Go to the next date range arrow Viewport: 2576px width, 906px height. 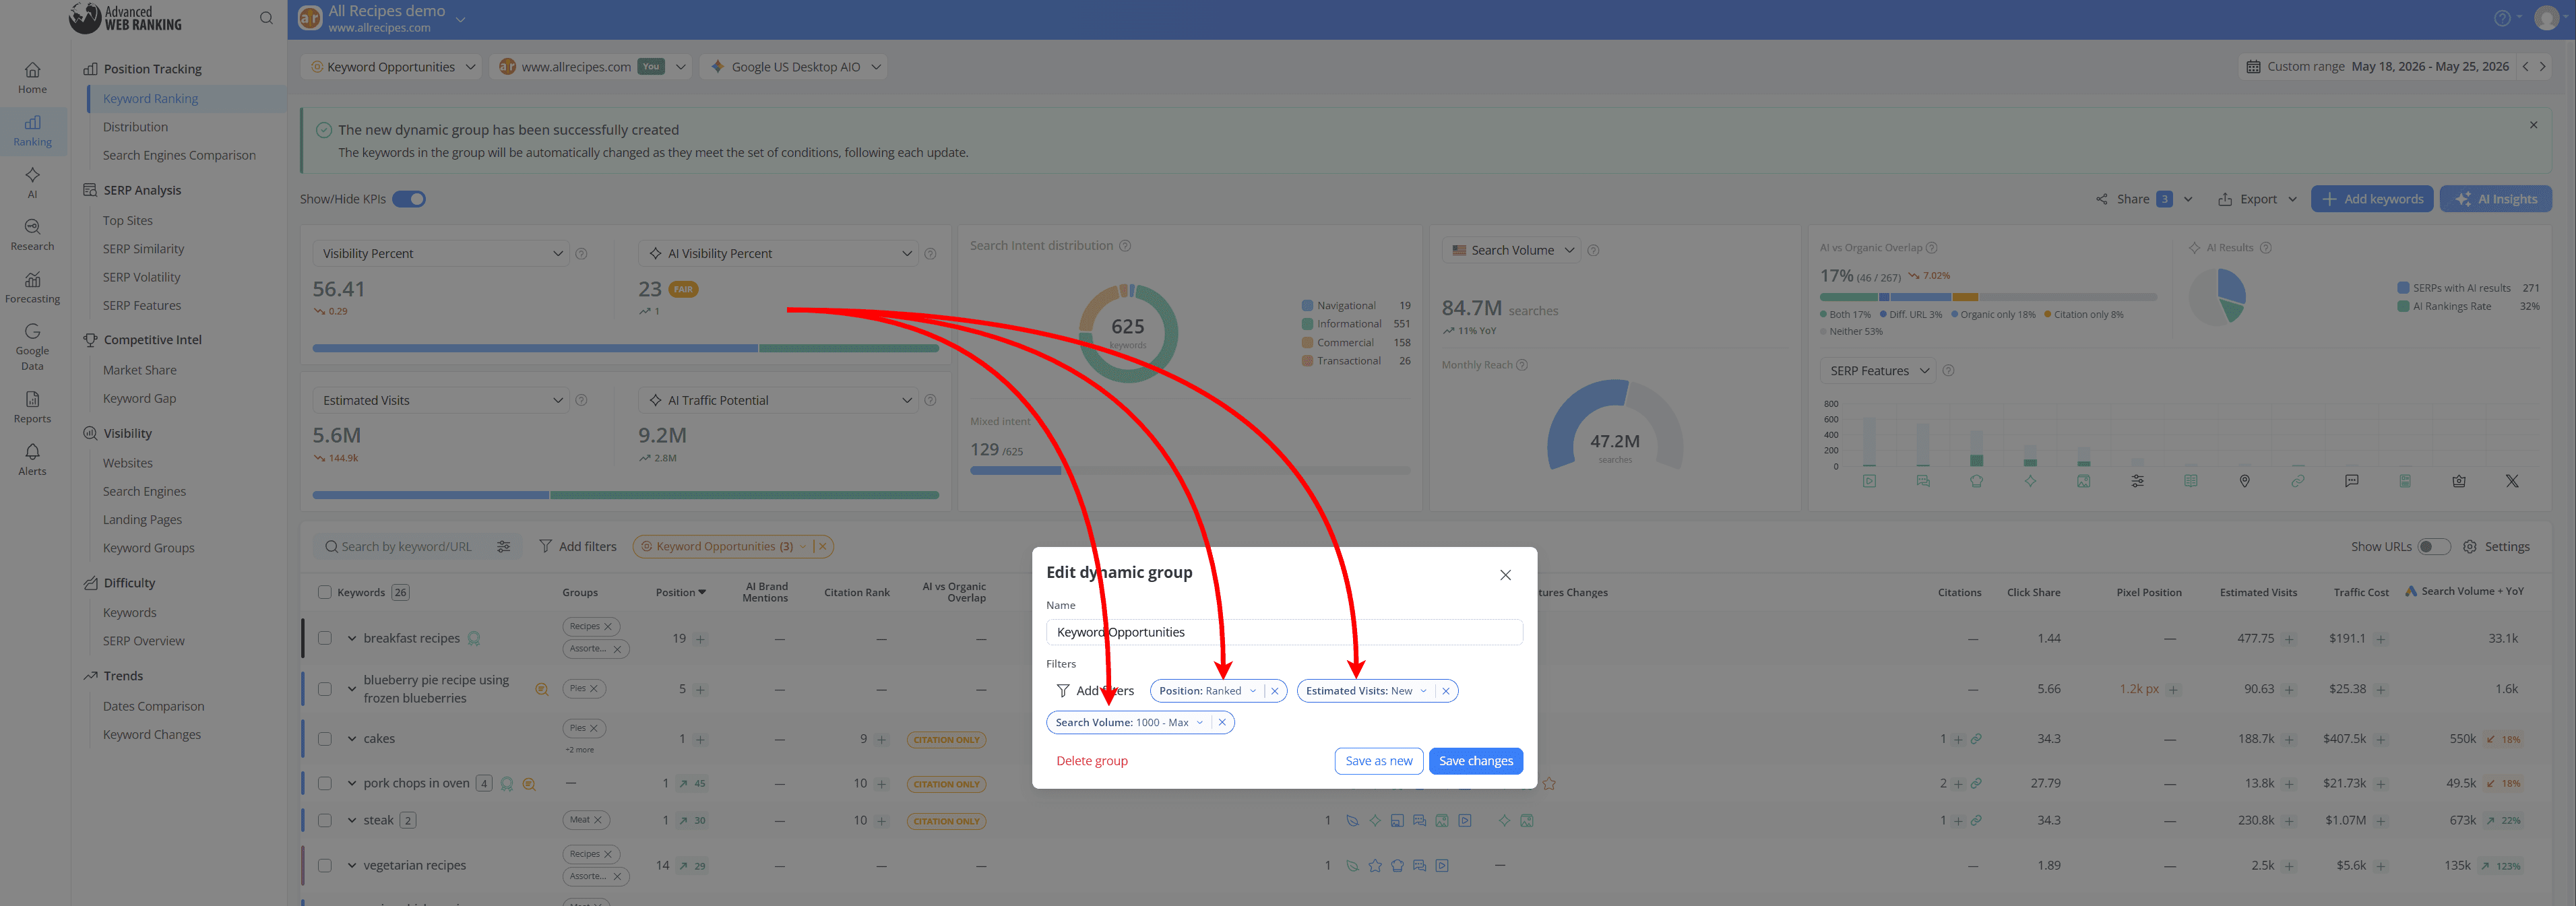click(x=2542, y=67)
